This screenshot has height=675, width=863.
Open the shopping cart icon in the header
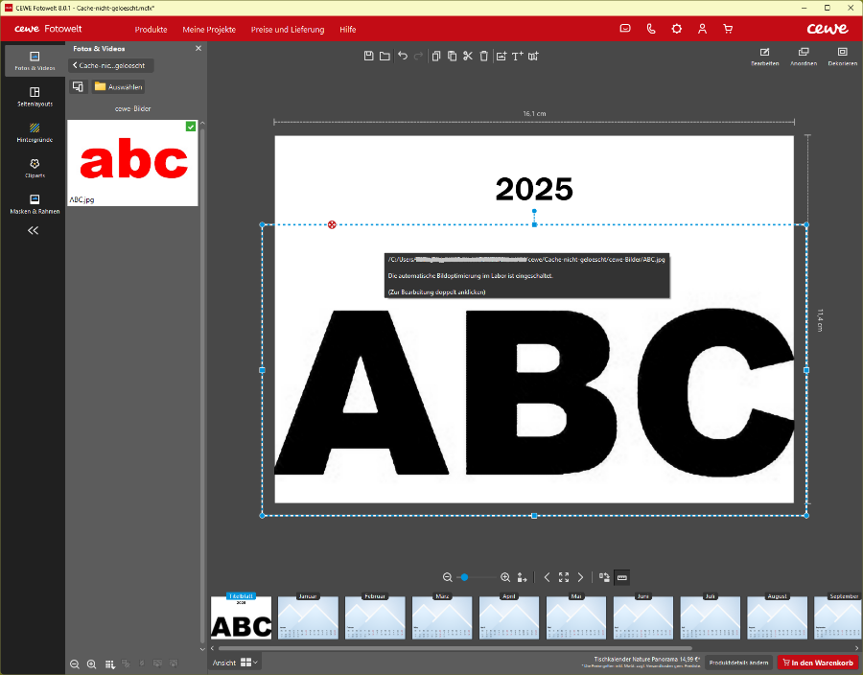click(x=728, y=29)
